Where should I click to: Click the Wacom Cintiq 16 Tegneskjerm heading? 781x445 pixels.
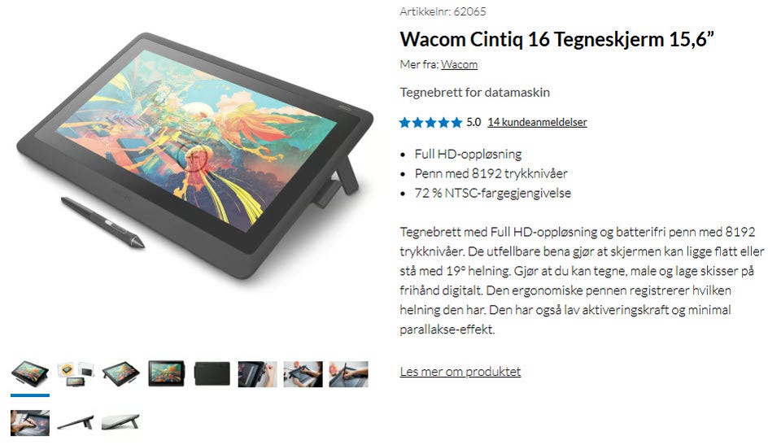pyautogui.click(x=556, y=39)
